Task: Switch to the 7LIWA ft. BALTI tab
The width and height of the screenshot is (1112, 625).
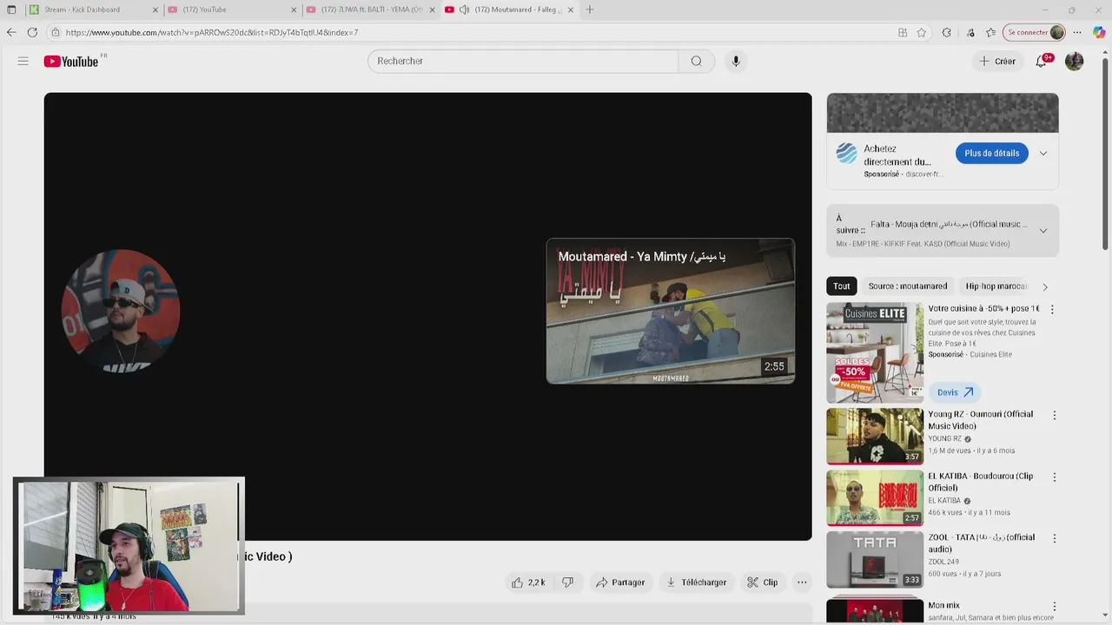Action: click(x=371, y=10)
